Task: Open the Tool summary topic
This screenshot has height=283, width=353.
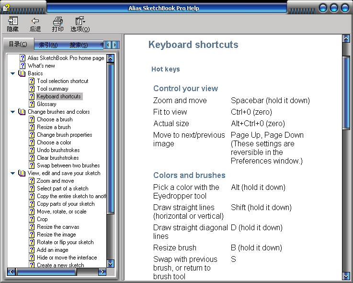Action: [53, 89]
